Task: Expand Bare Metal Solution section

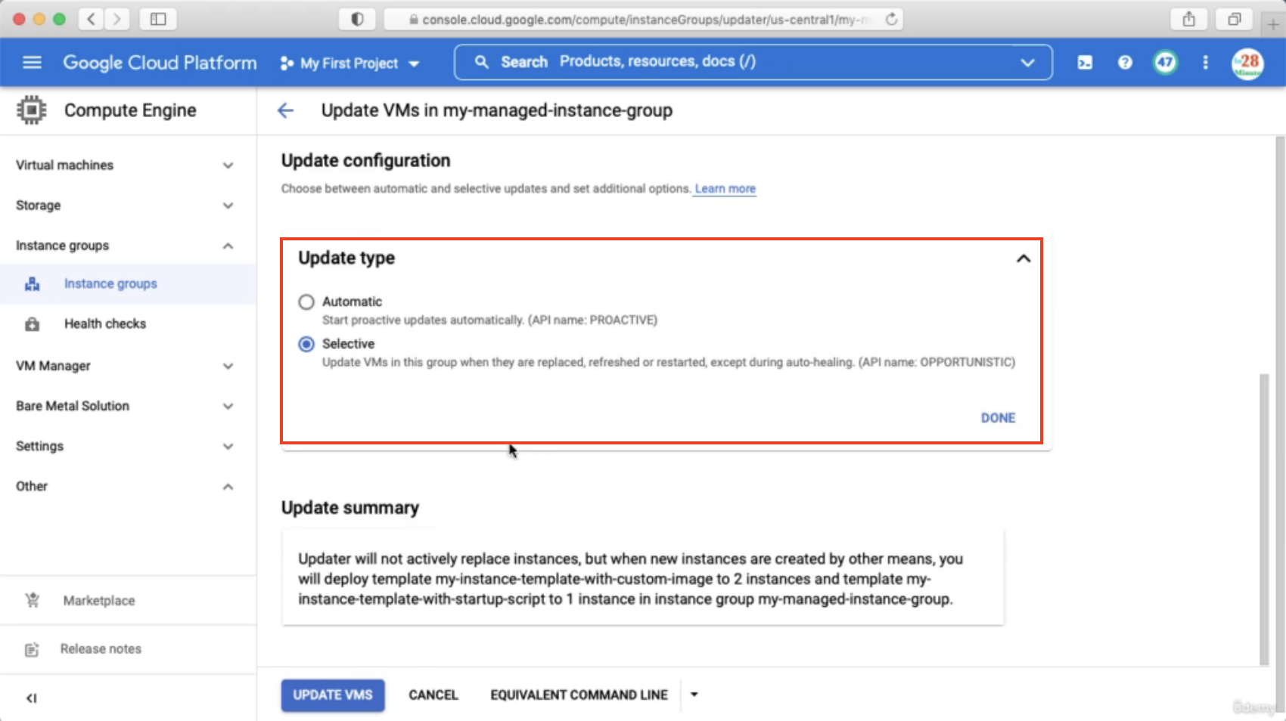Action: tap(228, 406)
